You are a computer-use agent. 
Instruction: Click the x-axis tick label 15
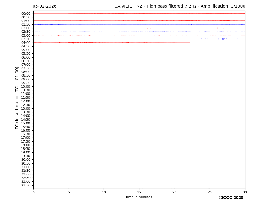click(139, 192)
